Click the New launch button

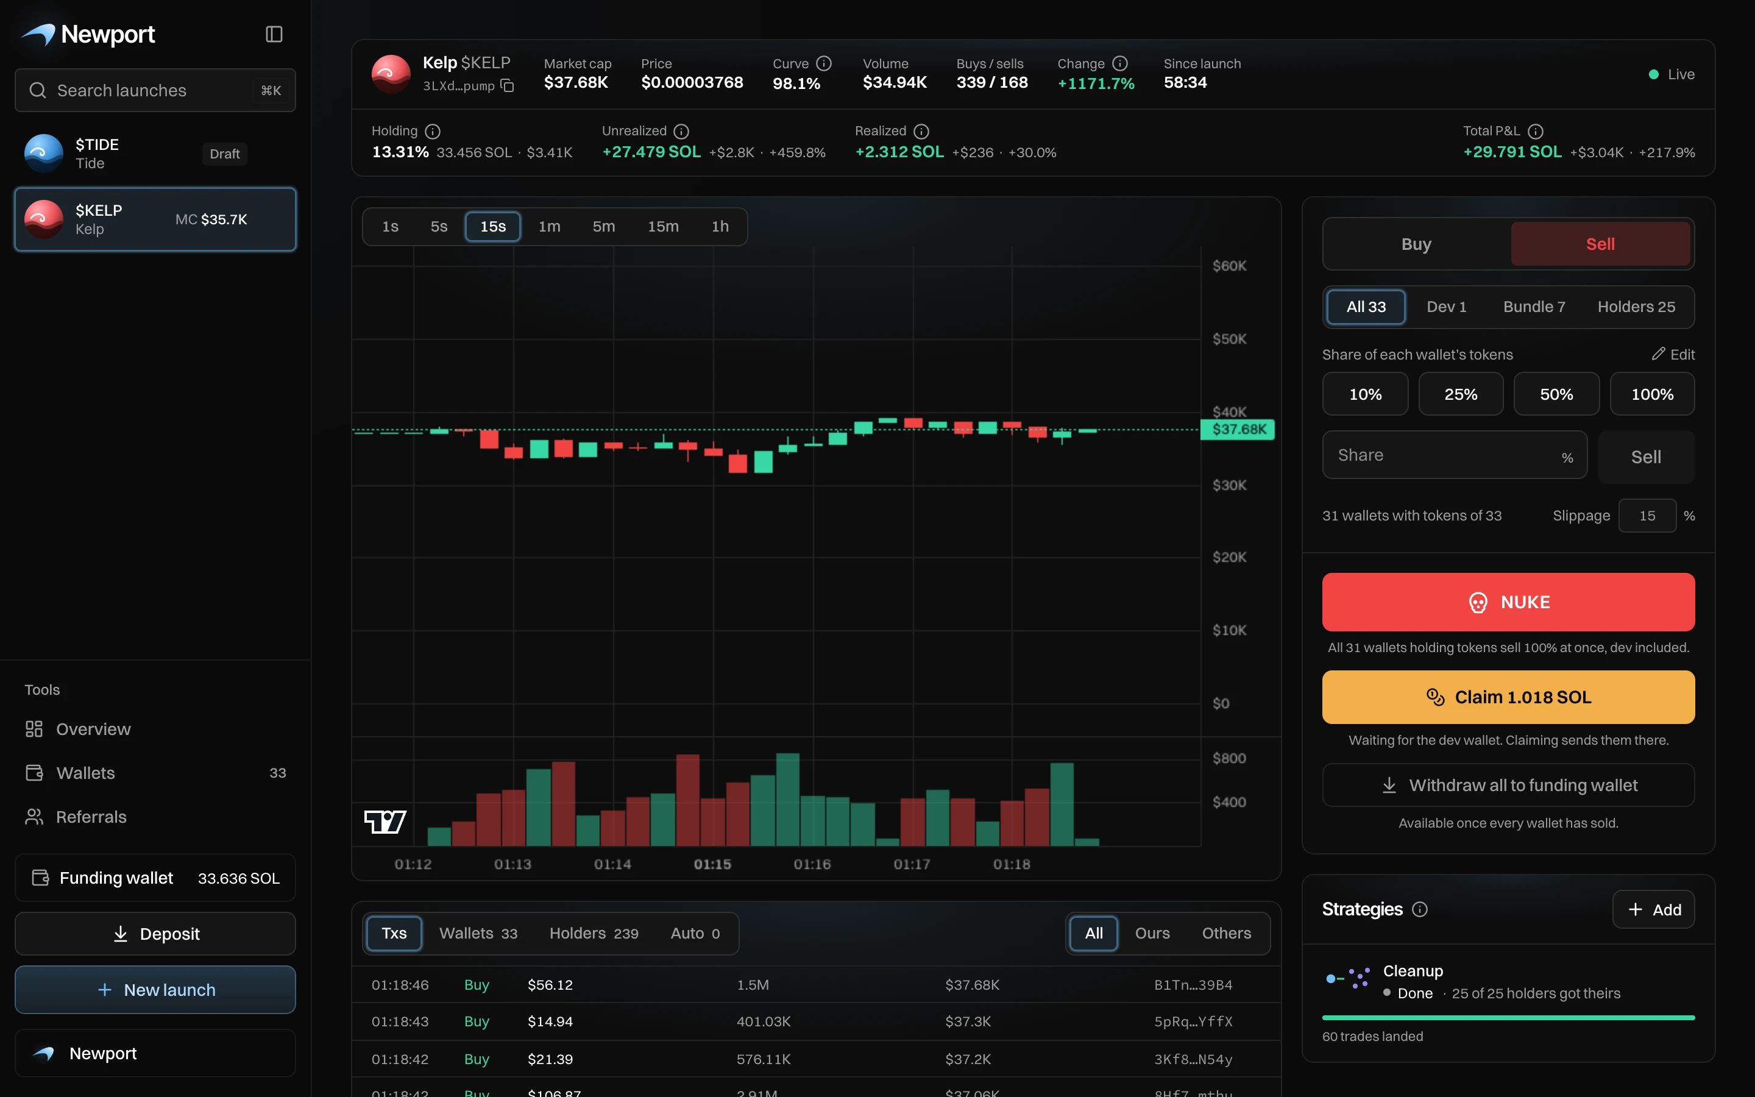tap(155, 990)
